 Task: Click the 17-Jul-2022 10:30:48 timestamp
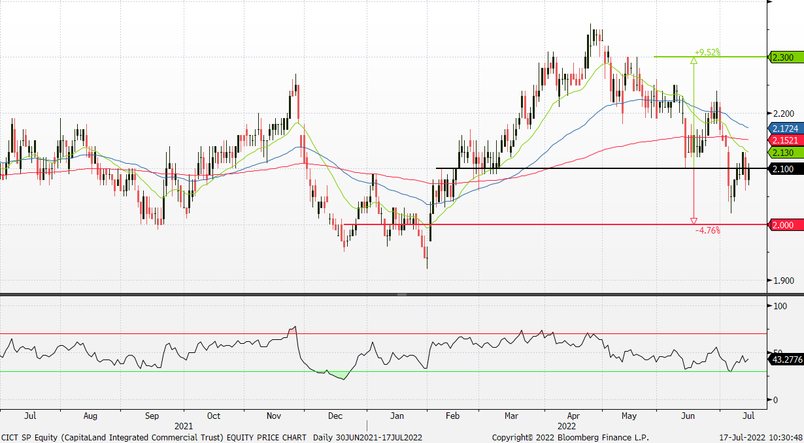point(760,436)
